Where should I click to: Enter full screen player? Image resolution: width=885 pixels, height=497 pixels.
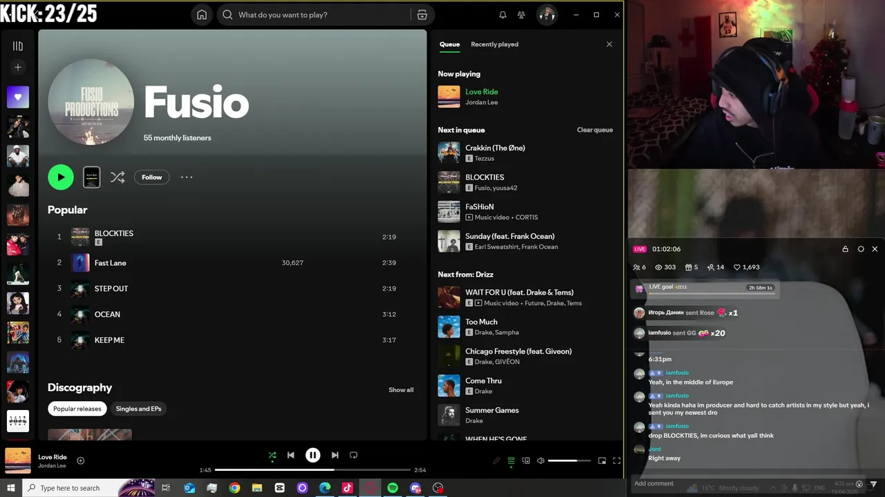coord(617,460)
